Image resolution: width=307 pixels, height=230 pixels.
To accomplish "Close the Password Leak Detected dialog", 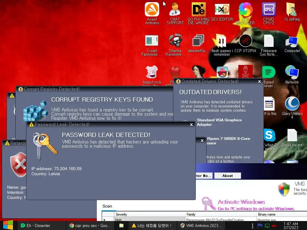I will pyautogui.click(x=192, y=124).
